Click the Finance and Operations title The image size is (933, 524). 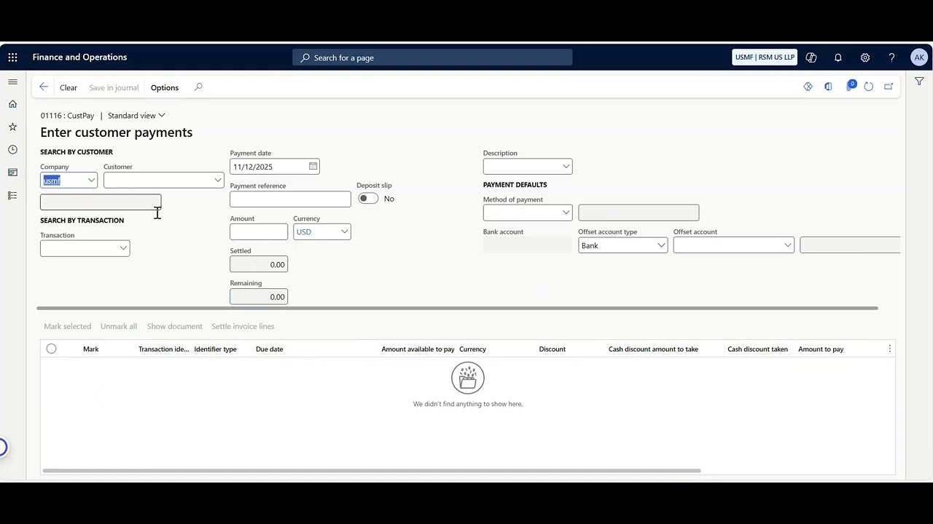79,57
